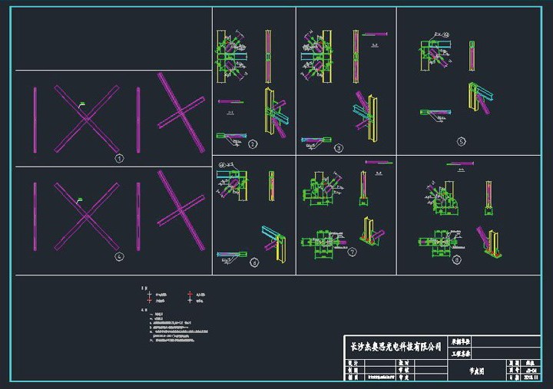Click the circled number 7 node marker

pyautogui.click(x=352, y=251)
